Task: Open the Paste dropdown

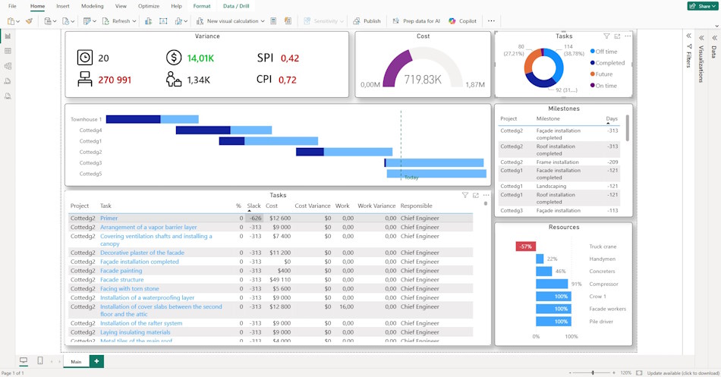Action: [18, 21]
